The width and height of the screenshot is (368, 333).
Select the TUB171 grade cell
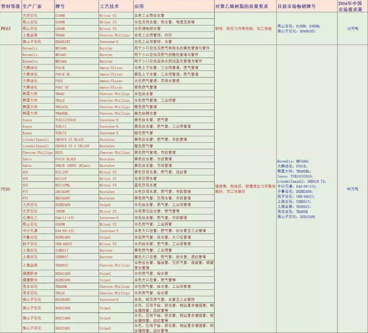click(76, 126)
